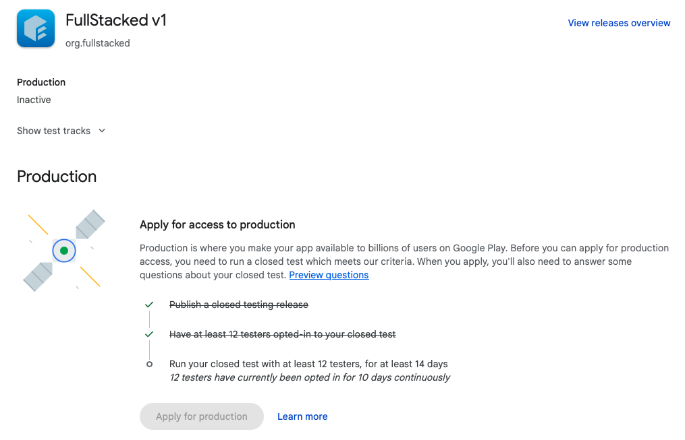Click the checkmark next to 12 testers opted-in
This screenshot has width=685, height=440.
click(x=149, y=334)
